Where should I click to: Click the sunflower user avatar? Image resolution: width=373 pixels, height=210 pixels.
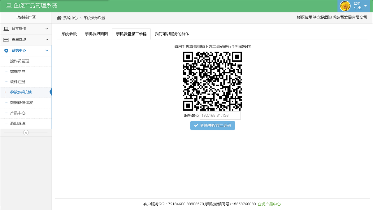[345, 6]
